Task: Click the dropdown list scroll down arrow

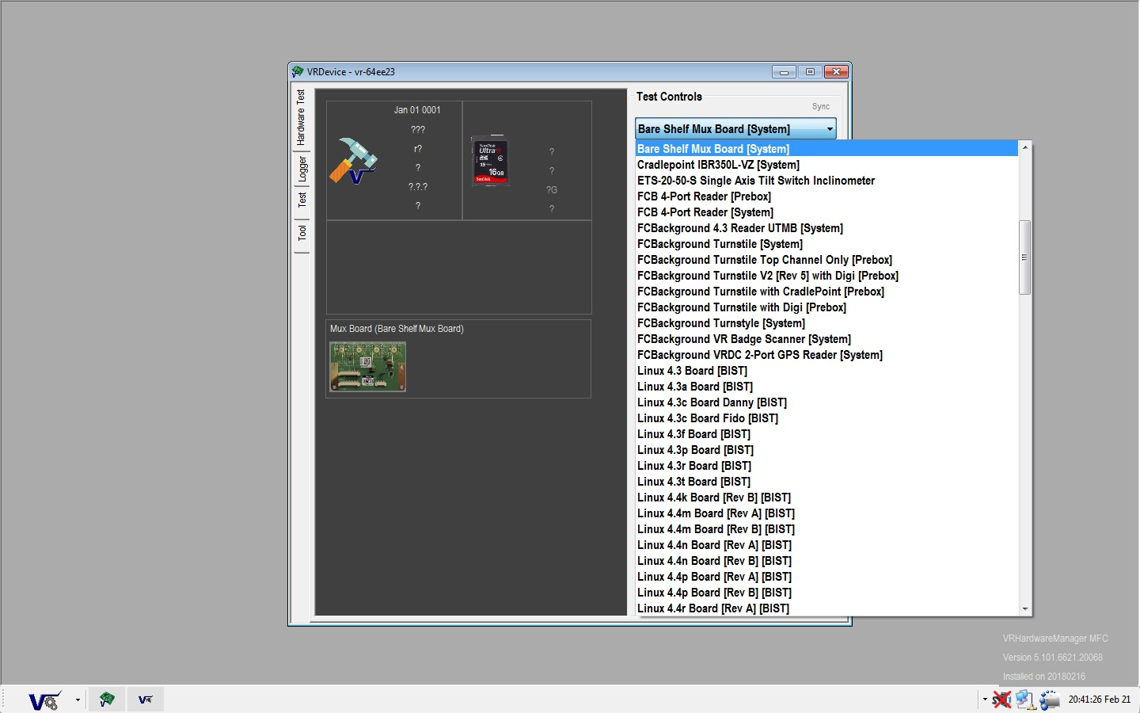Action: [1025, 608]
